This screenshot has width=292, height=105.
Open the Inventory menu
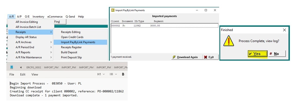(38, 17)
